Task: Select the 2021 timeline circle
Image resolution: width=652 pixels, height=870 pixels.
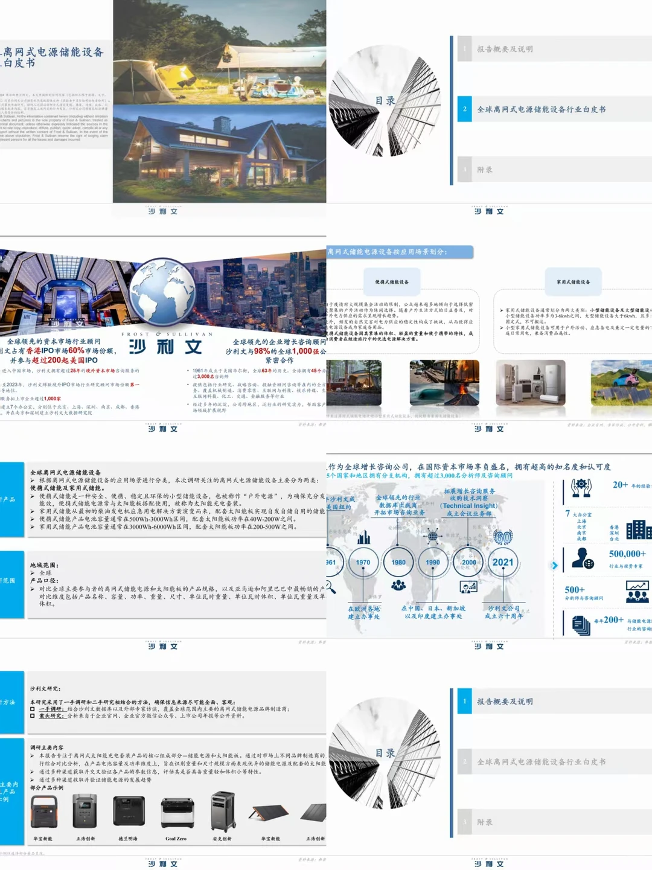Action: [x=503, y=562]
